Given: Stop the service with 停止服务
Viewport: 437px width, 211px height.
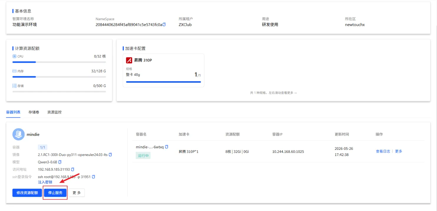Looking at the screenshot, I should pyautogui.click(x=55, y=193).
